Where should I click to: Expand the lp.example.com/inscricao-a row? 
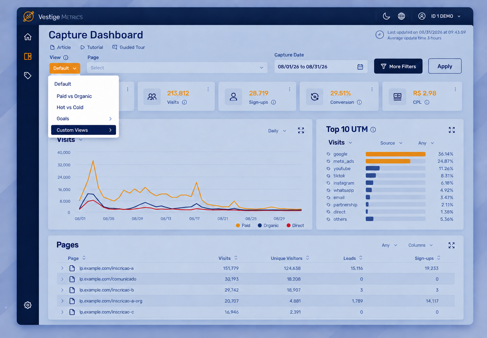click(62, 268)
